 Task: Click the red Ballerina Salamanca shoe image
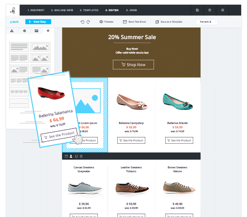pos(51,93)
